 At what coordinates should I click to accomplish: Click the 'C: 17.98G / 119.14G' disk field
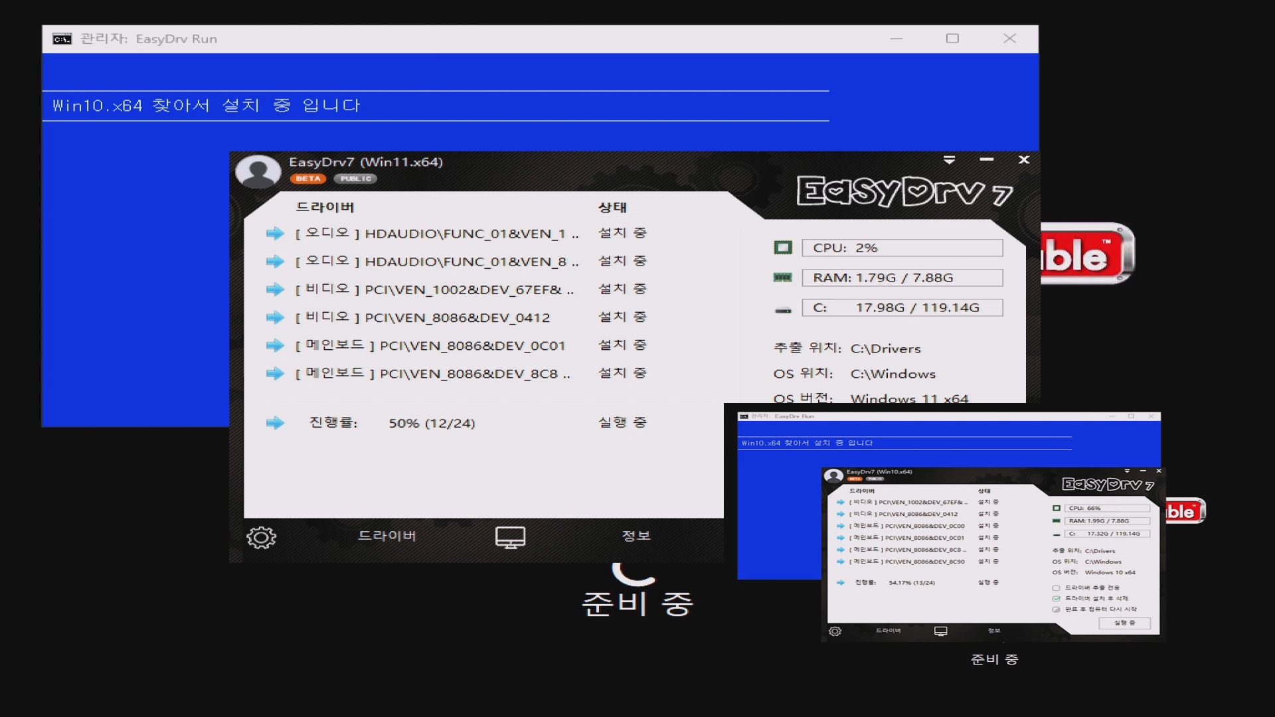[x=902, y=307]
